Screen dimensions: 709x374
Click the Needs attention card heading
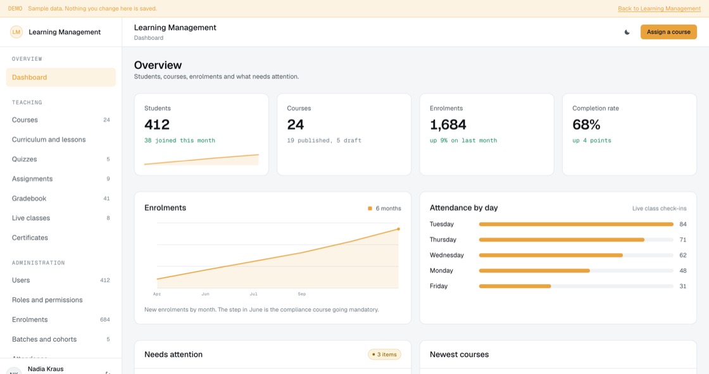pos(173,354)
